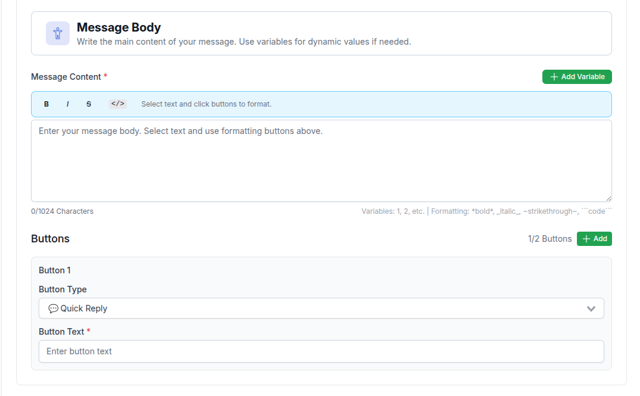Click the Variables and Formatting help text
Viewport: 640px width, 396px height.
point(486,211)
